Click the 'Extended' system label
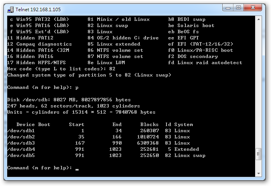The height and width of the screenshot is (186, 271). (x=187, y=149)
